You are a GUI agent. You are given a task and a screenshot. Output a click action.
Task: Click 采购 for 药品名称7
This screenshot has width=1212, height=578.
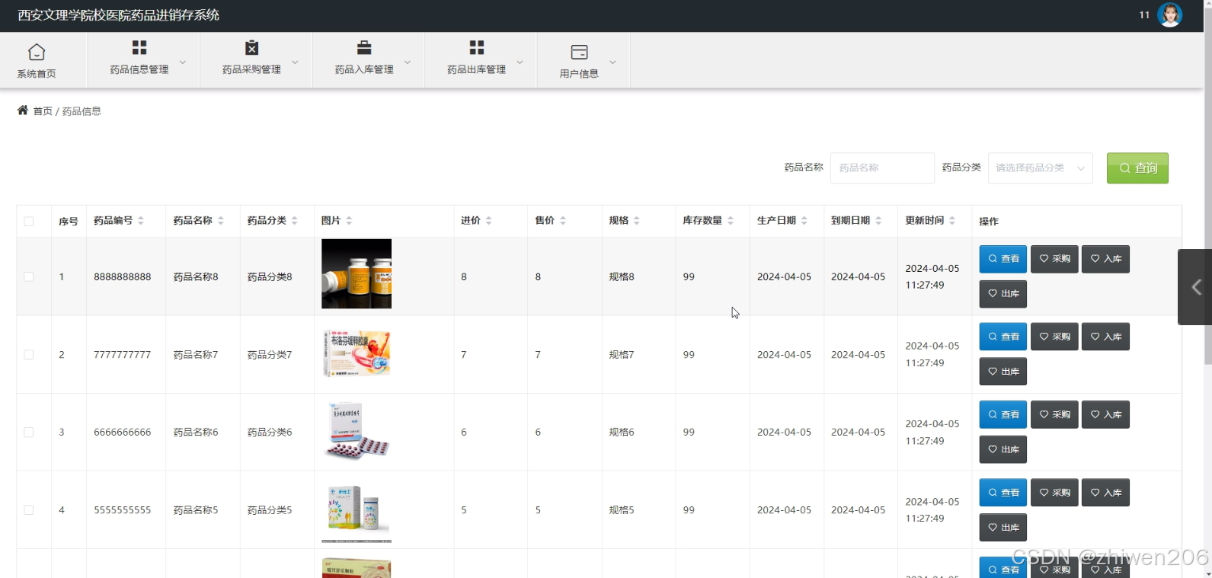click(x=1054, y=337)
